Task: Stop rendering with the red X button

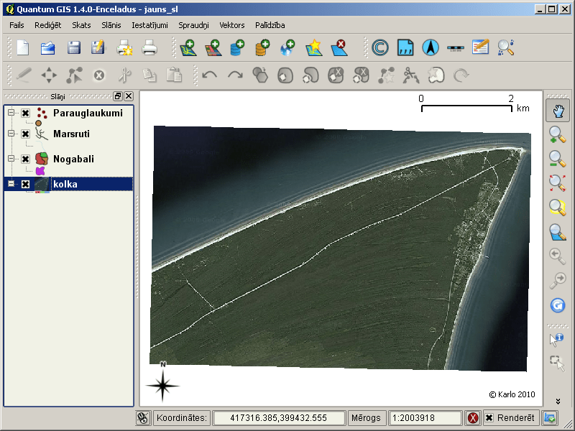Action: pos(473,418)
